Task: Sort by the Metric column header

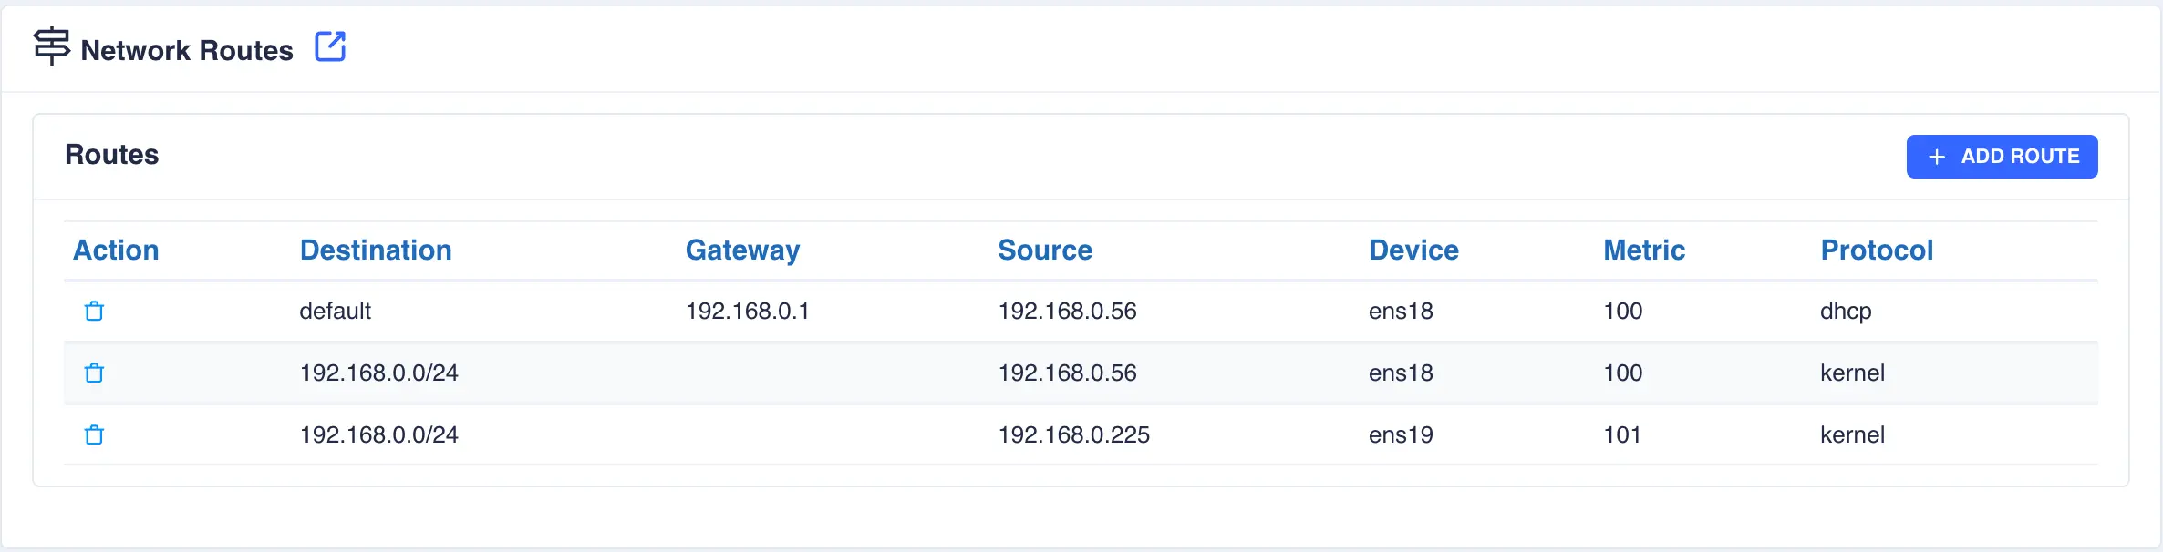Action: tap(1644, 250)
